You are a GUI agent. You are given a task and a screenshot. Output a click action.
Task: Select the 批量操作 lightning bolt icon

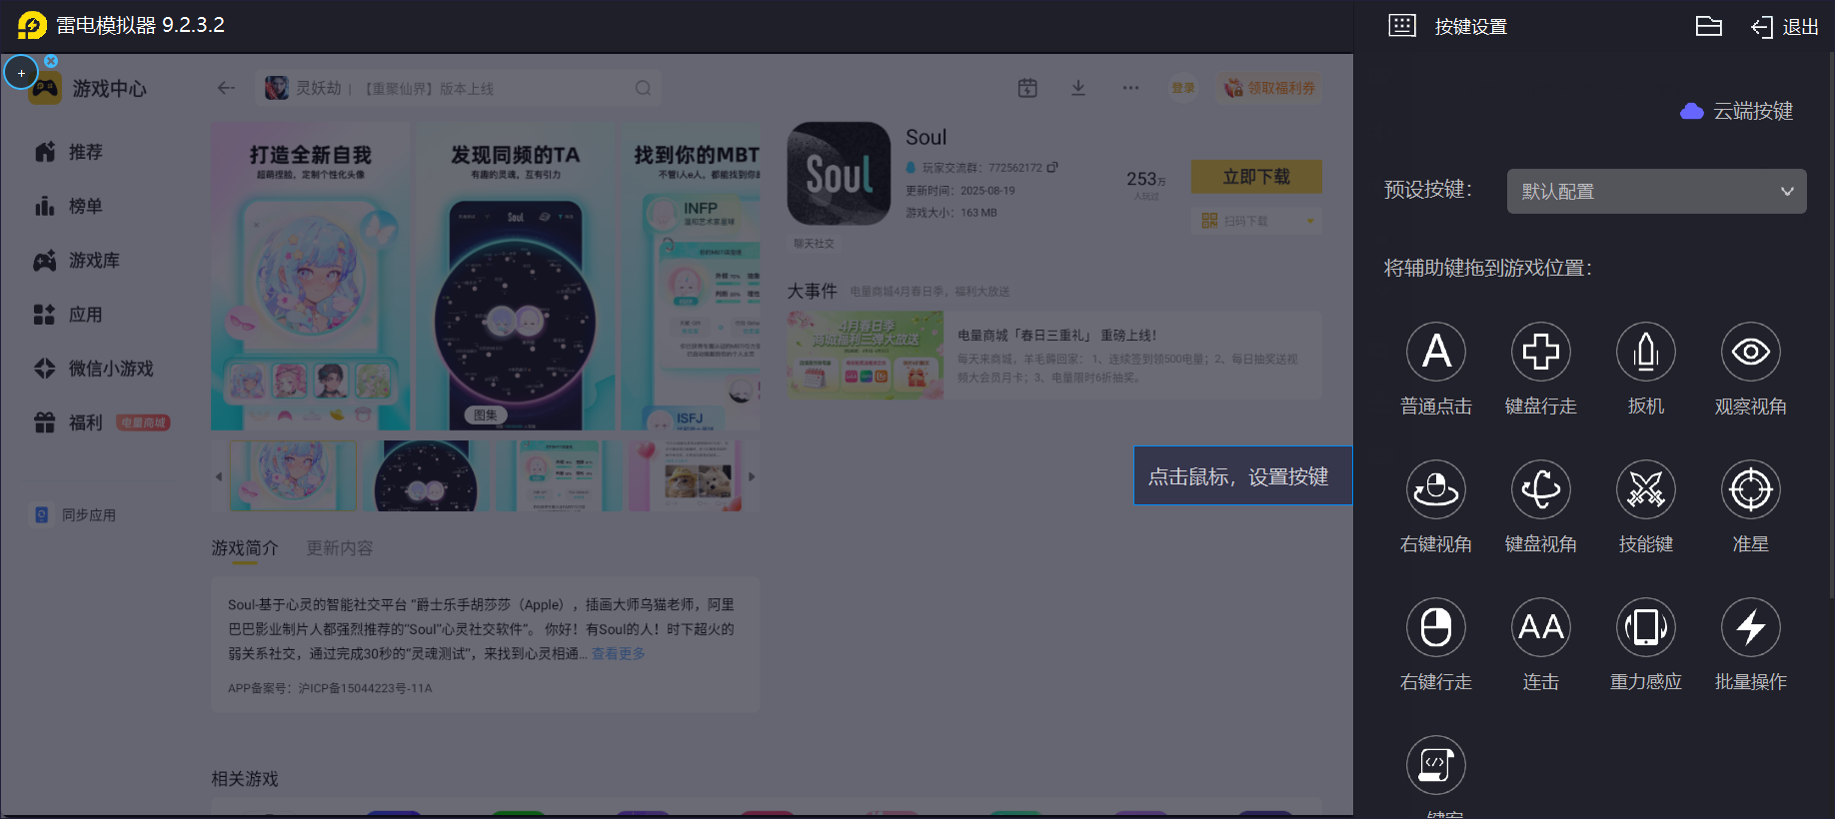pos(1751,627)
